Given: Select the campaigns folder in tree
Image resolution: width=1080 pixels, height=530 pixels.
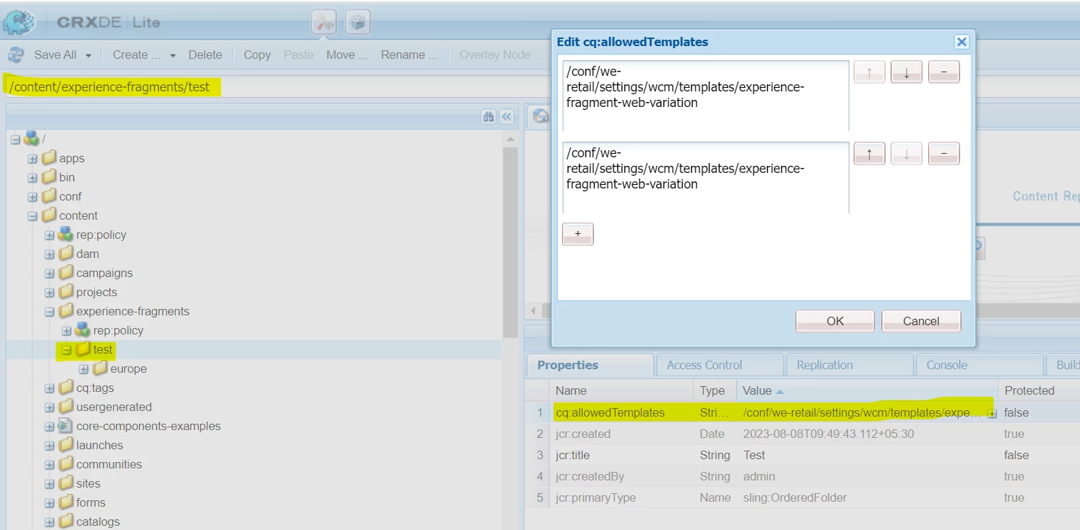Looking at the screenshot, I should click(x=104, y=273).
